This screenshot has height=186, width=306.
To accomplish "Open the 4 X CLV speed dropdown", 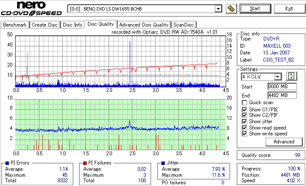I will (277, 77).
